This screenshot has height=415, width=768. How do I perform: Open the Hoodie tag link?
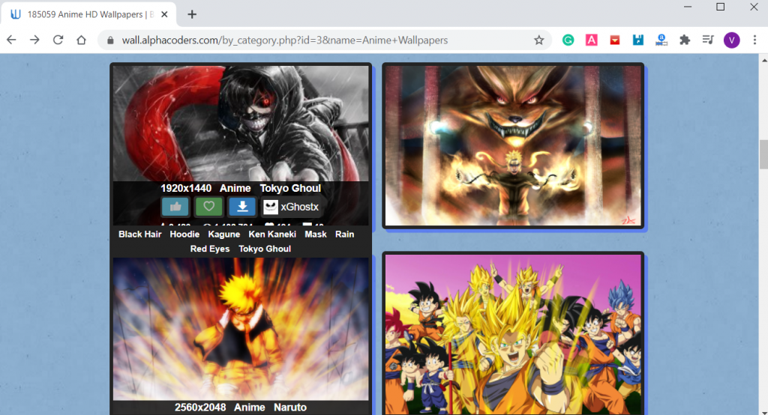[184, 234]
